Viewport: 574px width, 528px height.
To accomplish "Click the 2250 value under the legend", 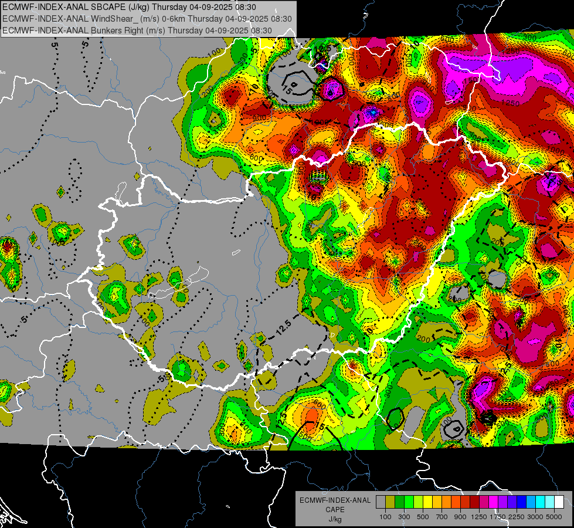I will (517, 517).
